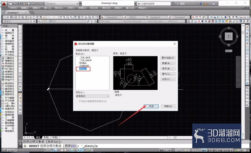Open 标注(N) menu
This screenshot has width=251, height=153.
pos(94,8)
